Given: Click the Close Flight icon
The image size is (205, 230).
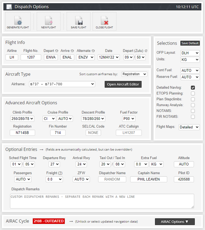Looking at the screenshot, I should 104,21.
